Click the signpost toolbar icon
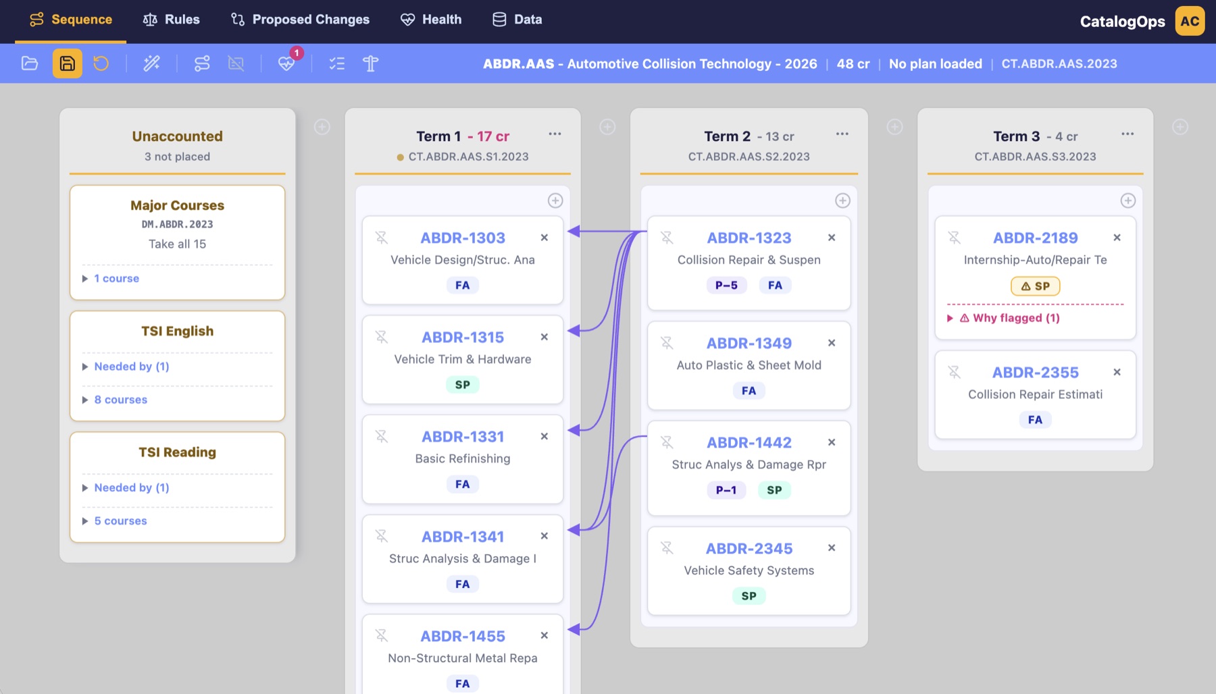The height and width of the screenshot is (694, 1216). 370,63
